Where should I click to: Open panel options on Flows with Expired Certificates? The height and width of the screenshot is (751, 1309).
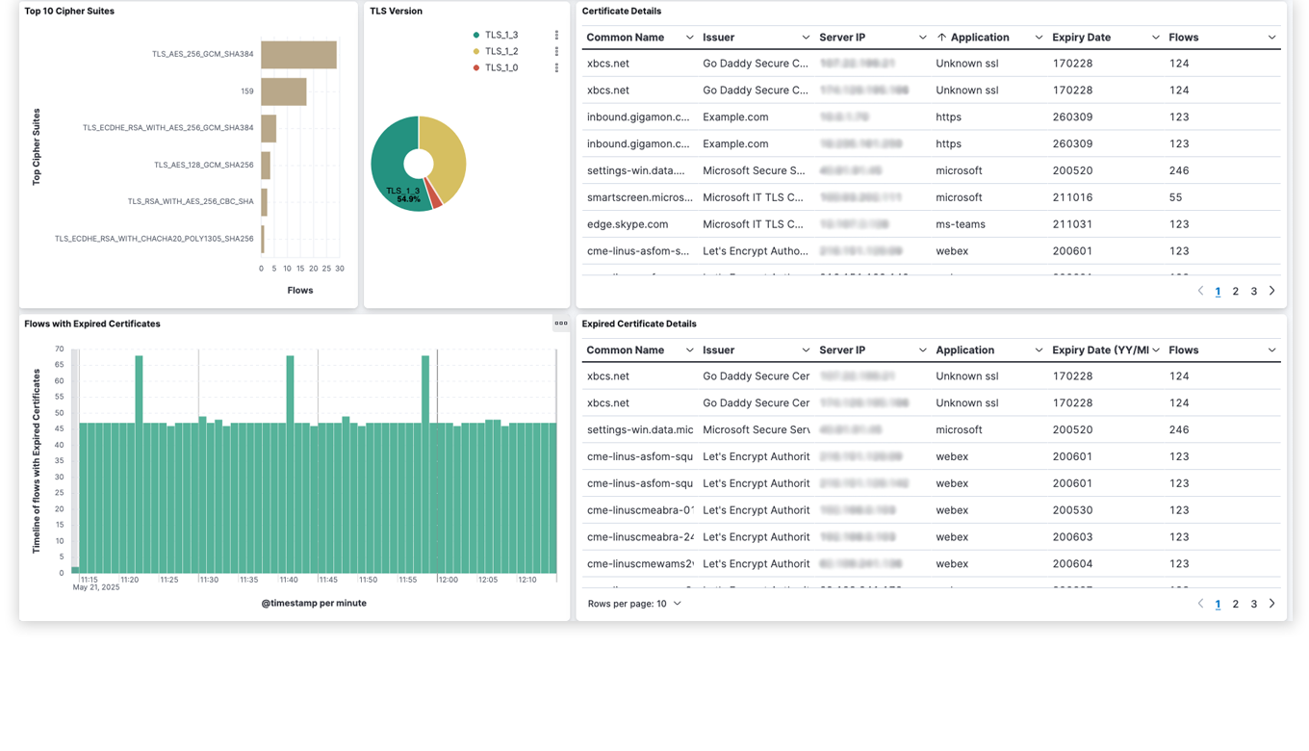click(561, 324)
